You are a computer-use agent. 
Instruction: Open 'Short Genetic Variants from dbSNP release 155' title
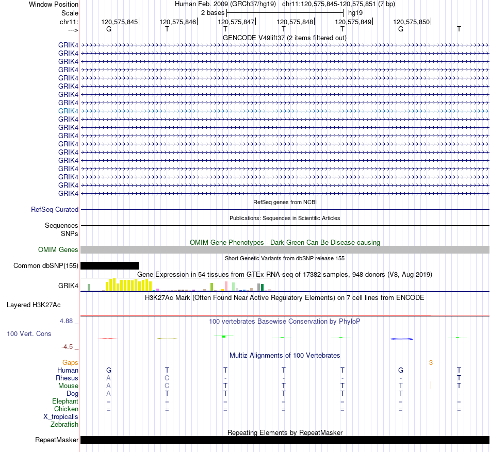click(x=285, y=258)
